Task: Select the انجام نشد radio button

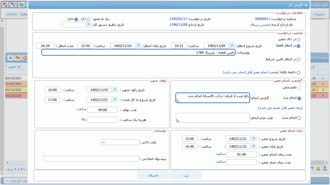Action: [300, 118]
